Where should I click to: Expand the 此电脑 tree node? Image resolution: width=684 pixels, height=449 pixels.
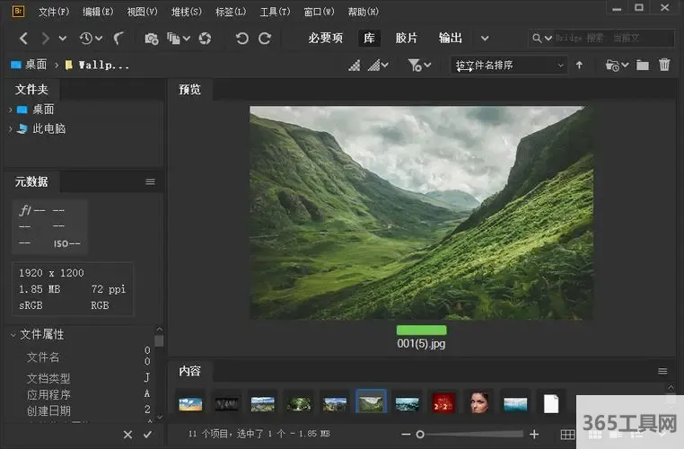10,129
